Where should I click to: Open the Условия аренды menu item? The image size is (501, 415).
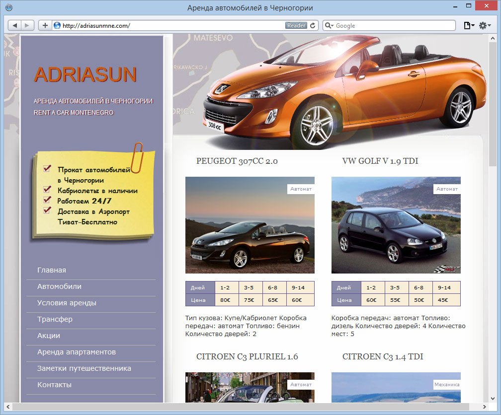67,303
